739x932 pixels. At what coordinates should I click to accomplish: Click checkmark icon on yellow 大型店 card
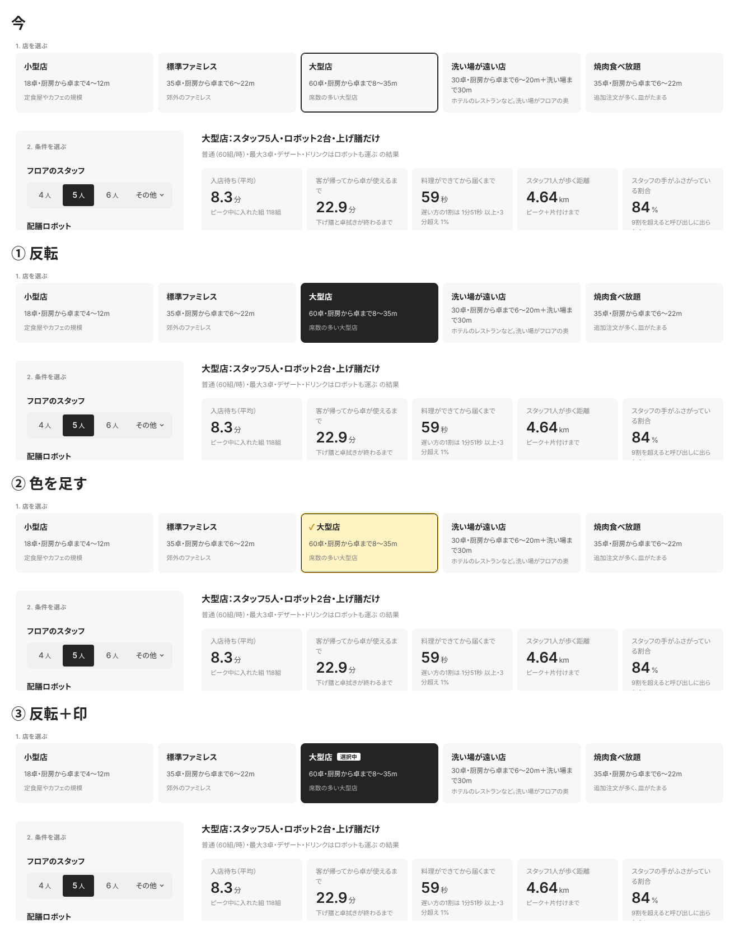[312, 527]
